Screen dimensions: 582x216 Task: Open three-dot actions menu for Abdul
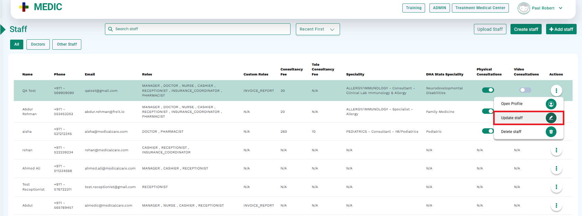pos(556,206)
